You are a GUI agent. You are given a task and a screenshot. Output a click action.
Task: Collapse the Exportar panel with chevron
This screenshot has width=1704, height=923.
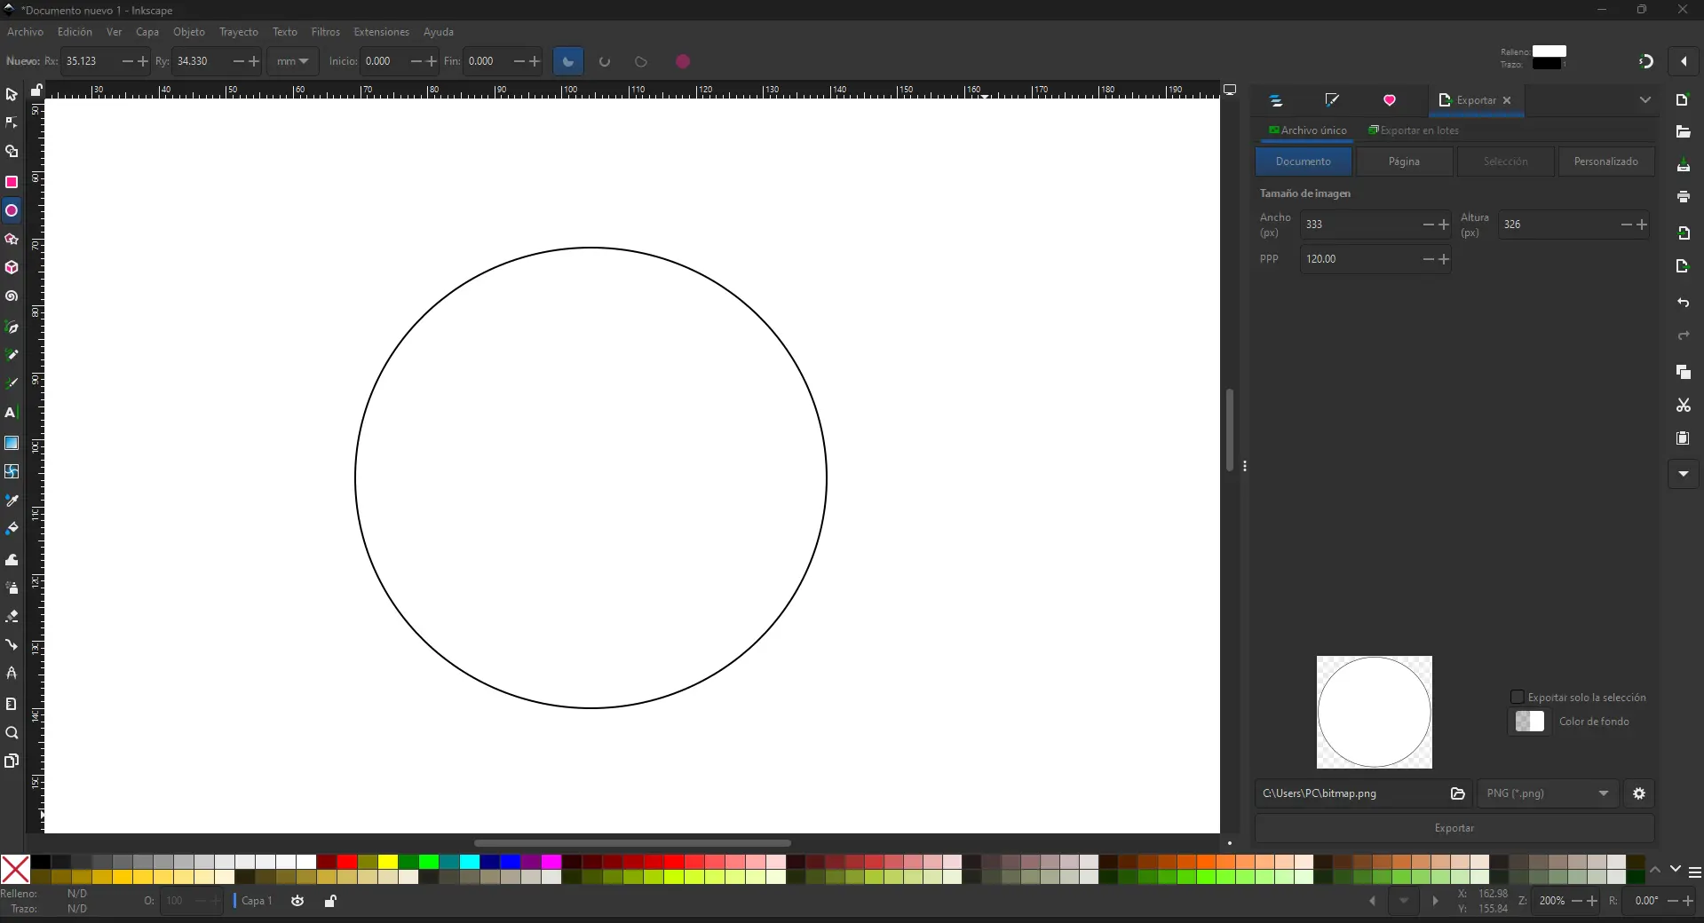pos(1646,99)
